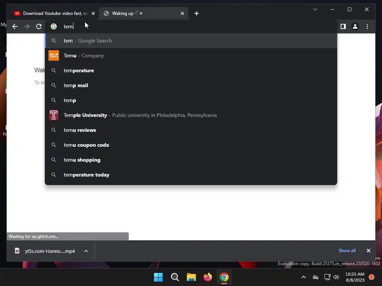Open the tab search dropdown chevron
The image size is (382, 286).
(x=315, y=9)
